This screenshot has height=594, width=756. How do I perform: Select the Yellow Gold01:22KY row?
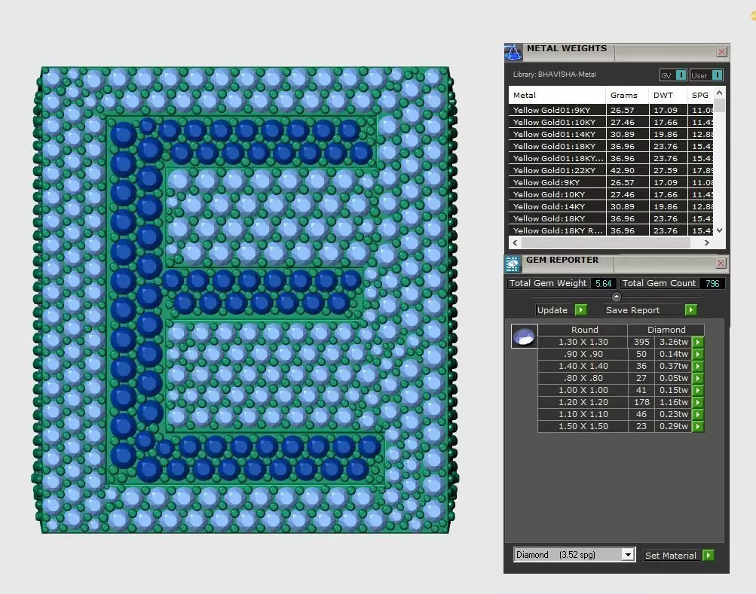tap(611, 171)
